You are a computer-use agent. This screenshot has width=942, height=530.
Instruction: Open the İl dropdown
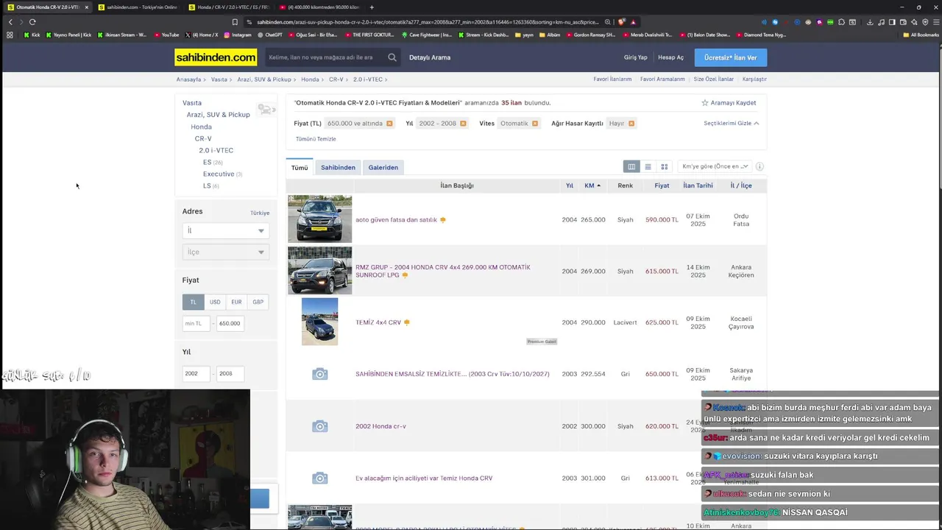(x=225, y=230)
